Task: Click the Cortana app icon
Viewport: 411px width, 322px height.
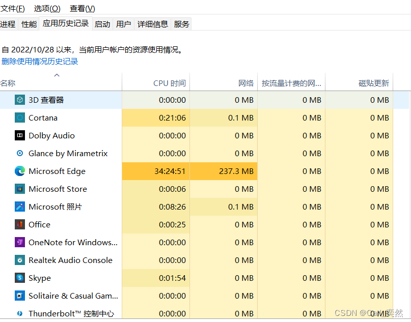Action: click(20, 118)
